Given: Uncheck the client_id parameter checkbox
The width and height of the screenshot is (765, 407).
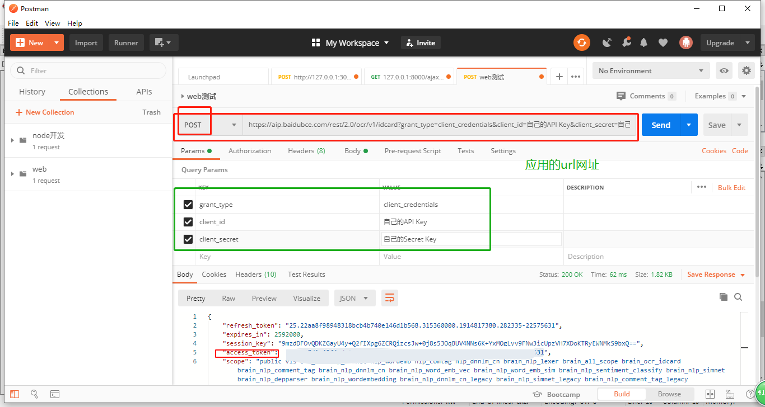Looking at the screenshot, I should coord(188,222).
